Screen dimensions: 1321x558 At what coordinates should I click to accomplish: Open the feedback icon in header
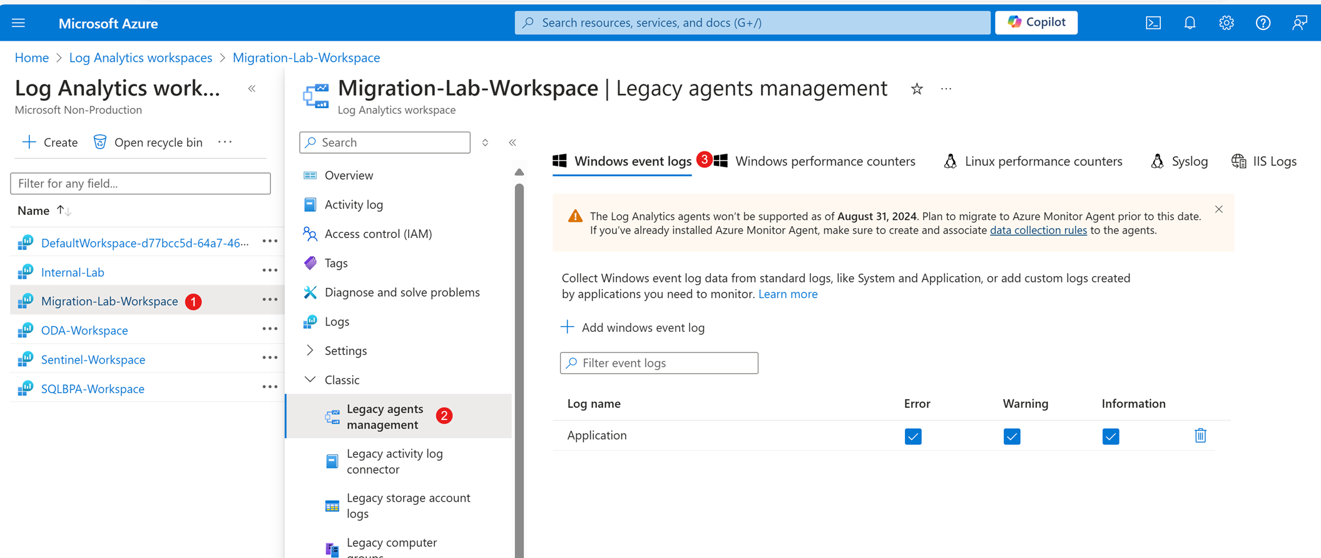point(1299,23)
